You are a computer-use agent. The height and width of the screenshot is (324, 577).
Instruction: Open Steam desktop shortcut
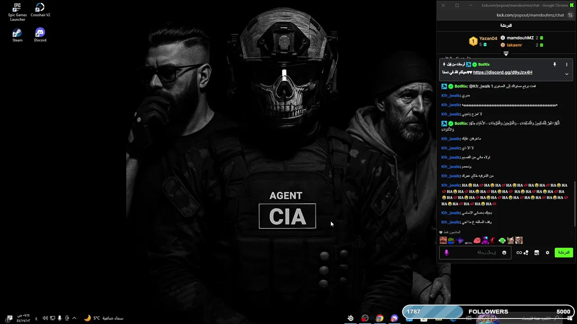coord(17,35)
